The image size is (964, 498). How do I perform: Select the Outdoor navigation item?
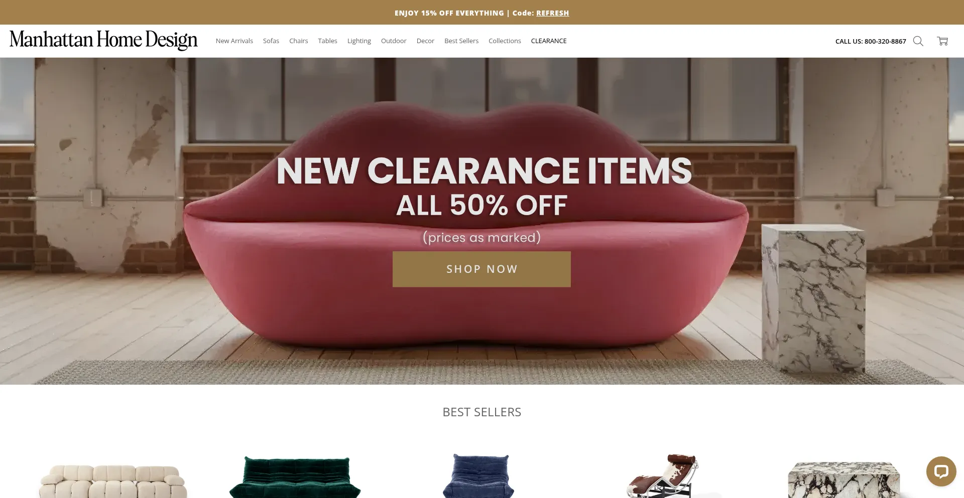coord(394,41)
